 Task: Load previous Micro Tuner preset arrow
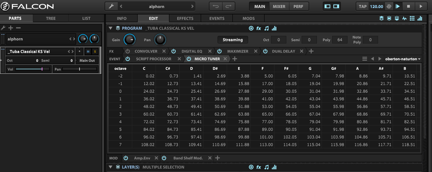(372, 59)
